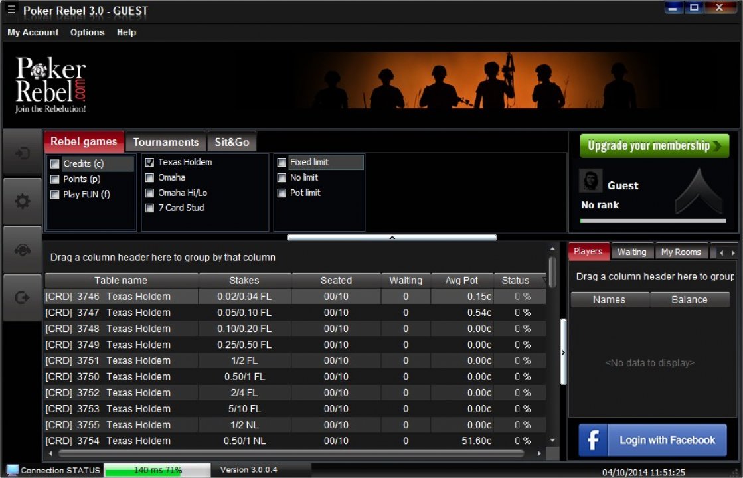
Task: Select table 3753 with 5/10 FL stakes
Action: [295, 409]
